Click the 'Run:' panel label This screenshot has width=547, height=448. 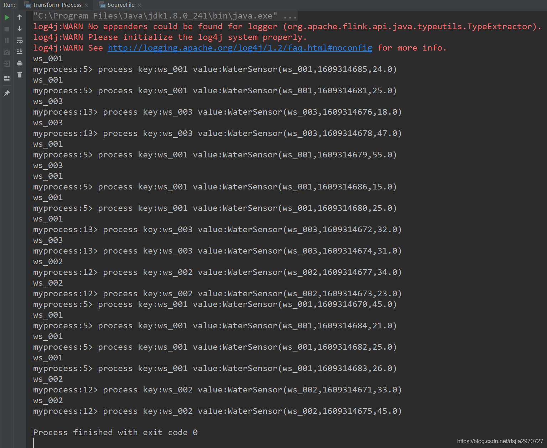point(9,5)
